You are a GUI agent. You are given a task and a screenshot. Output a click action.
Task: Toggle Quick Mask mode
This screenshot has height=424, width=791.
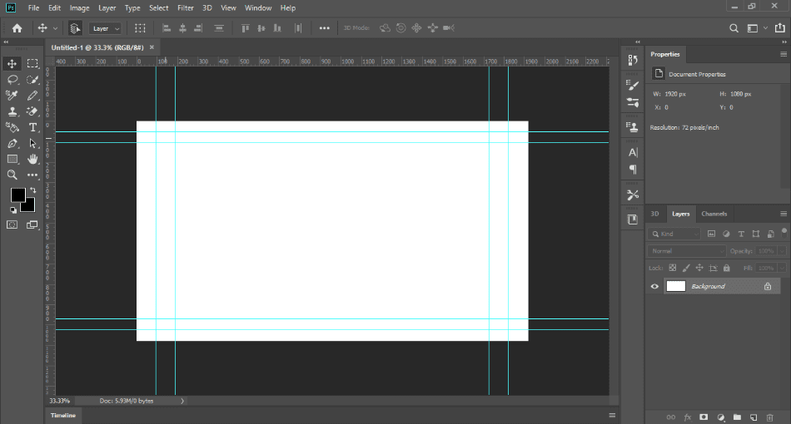pyautogui.click(x=12, y=224)
